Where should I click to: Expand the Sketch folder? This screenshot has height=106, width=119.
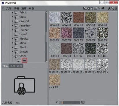coord(12,52)
